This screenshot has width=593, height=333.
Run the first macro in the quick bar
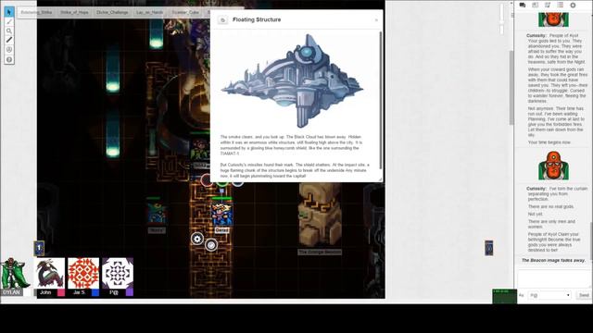tap(37, 12)
